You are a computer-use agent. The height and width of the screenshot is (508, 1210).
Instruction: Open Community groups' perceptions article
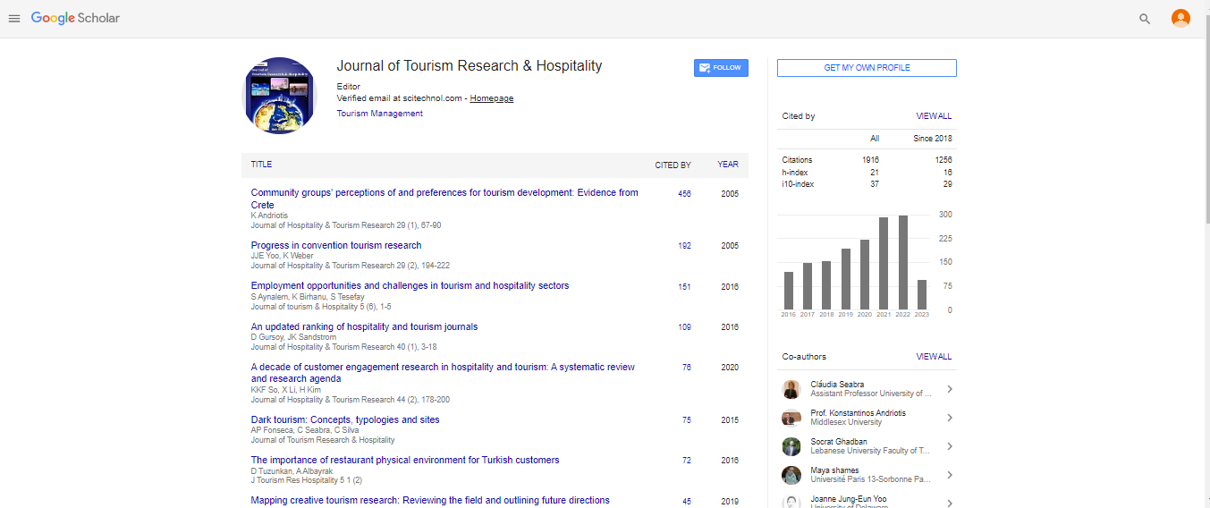(444, 199)
